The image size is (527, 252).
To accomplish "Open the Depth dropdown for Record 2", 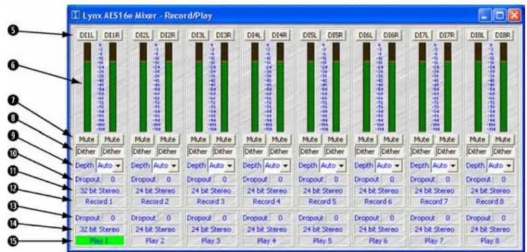I will pos(166,166).
